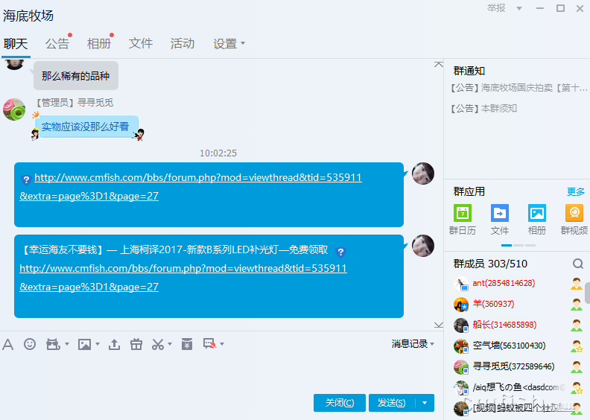Screen dimensions: 590x420
Task: Click the 群成员 303/510 header
Action: click(490, 264)
